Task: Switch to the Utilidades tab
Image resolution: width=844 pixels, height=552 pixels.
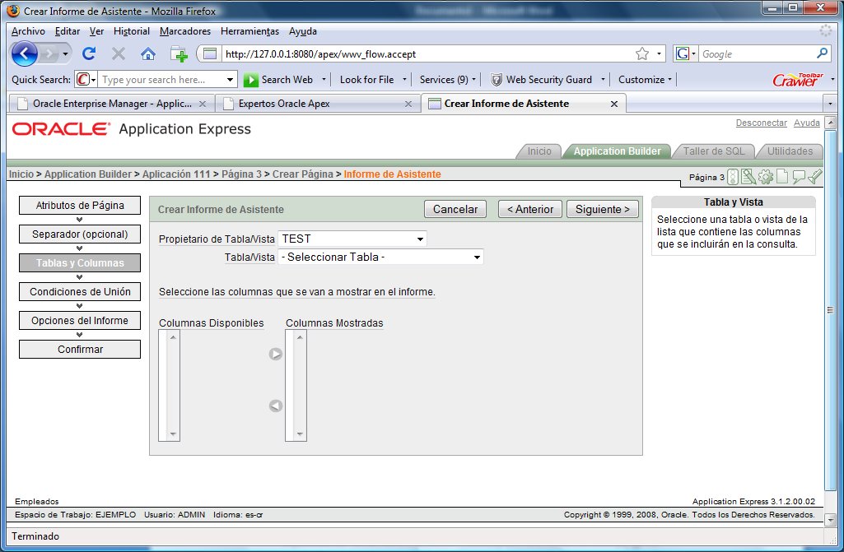Action: click(790, 151)
